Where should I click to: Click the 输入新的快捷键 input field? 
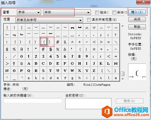point(33,100)
